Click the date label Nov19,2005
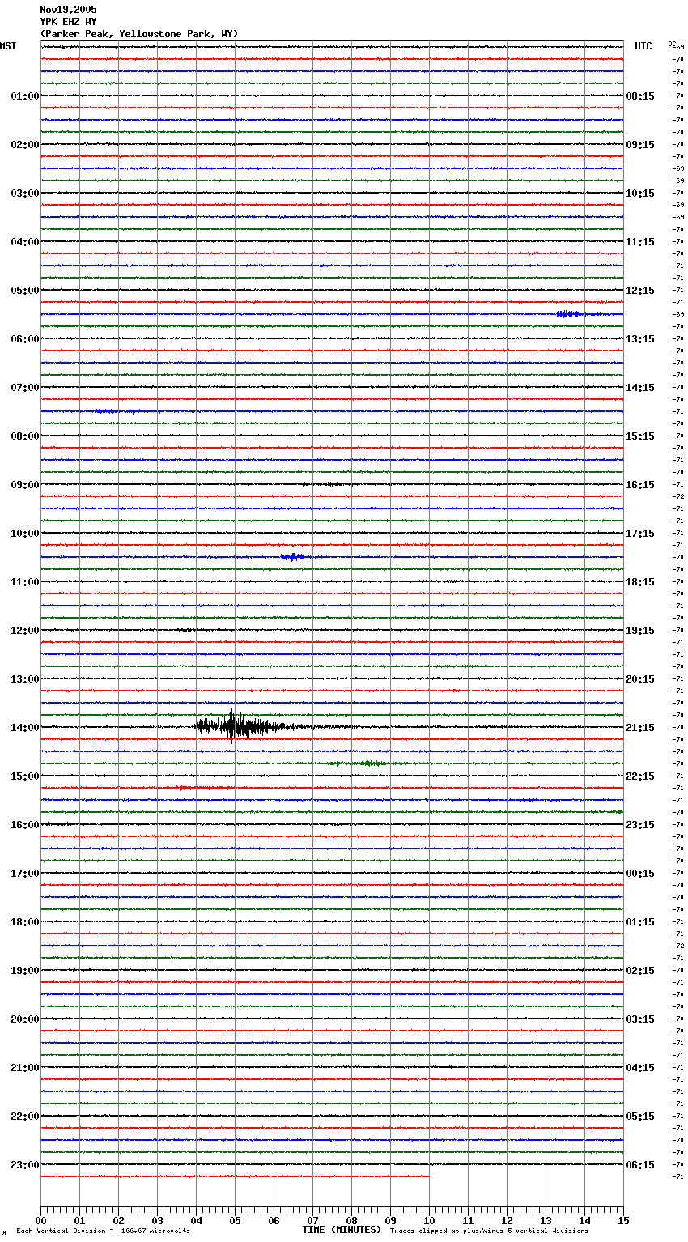The image size is (688, 1242). [68, 10]
